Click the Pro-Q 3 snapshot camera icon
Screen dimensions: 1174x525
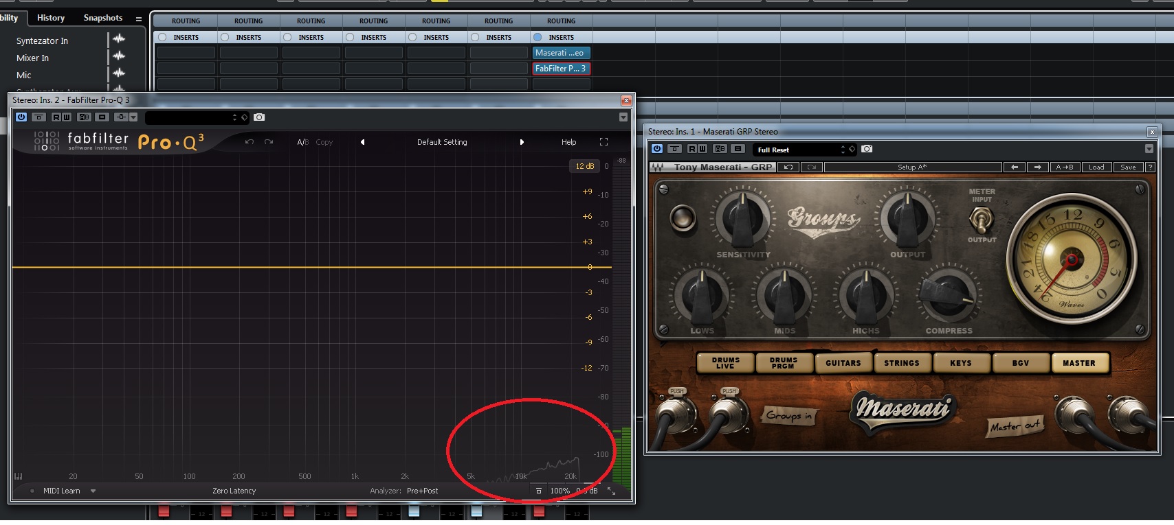(x=259, y=117)
